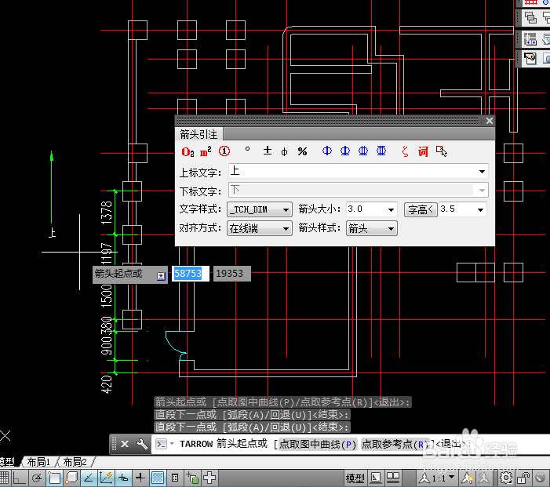Toggle ortho mode in status bar
This screenshot has width=550, height=487.
(19, 478)
